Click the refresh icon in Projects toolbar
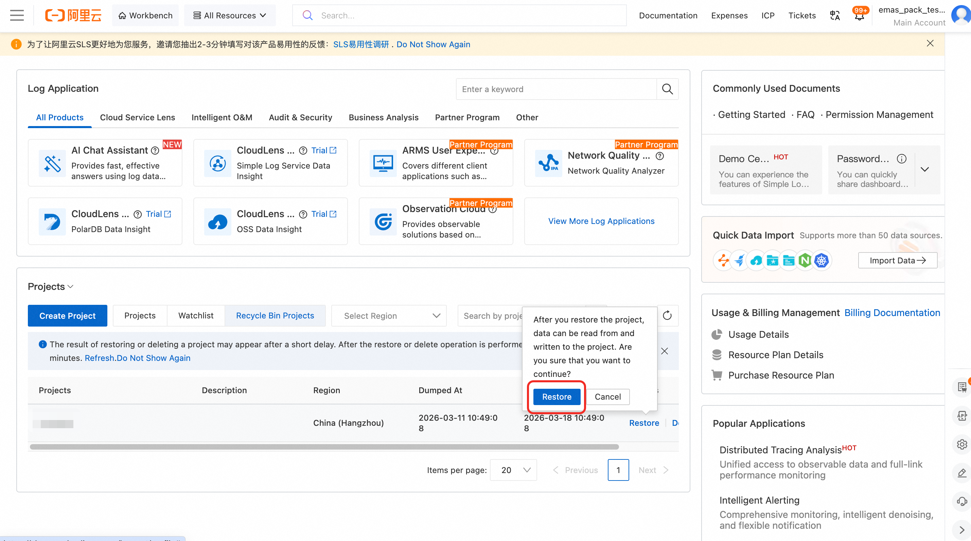971x541 pixels. [667, 315]
